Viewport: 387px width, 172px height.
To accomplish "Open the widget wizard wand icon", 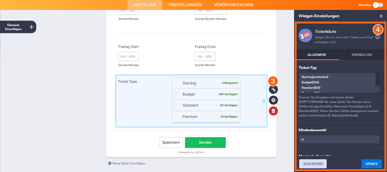I will pyautogui.click(x=273, y=90).
